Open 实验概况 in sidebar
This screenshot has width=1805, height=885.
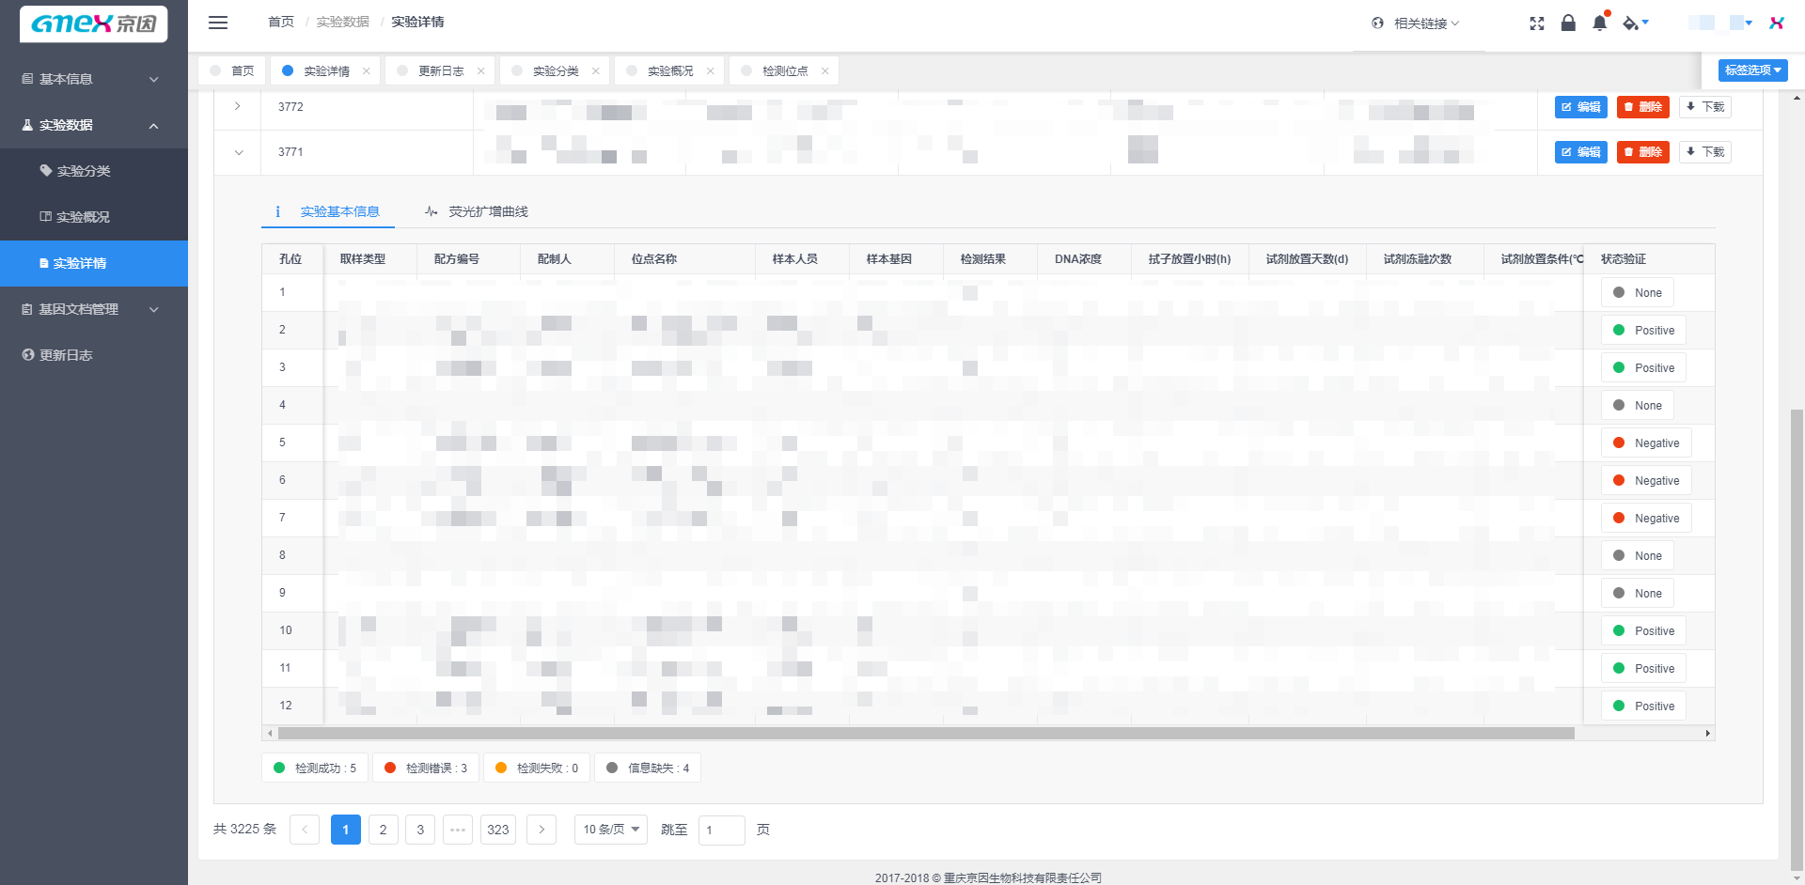[x=94, y=217]
